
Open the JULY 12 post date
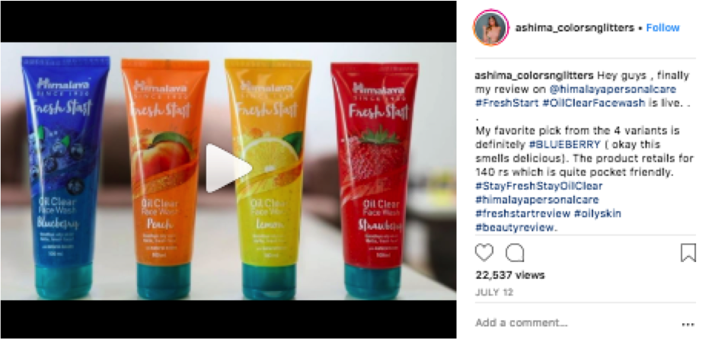click(x=494, y=293)
